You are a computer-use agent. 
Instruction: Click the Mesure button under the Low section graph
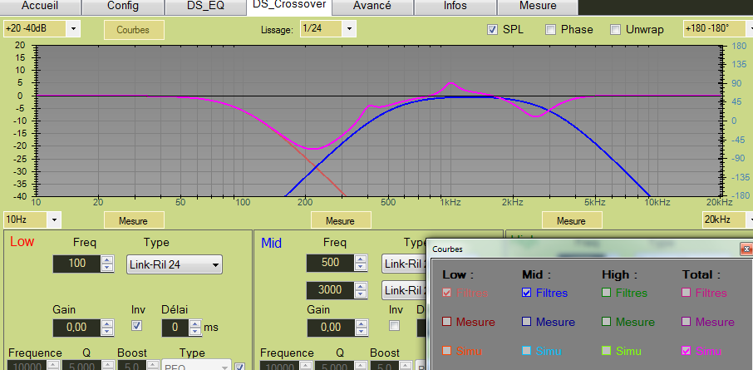[133, 221]
